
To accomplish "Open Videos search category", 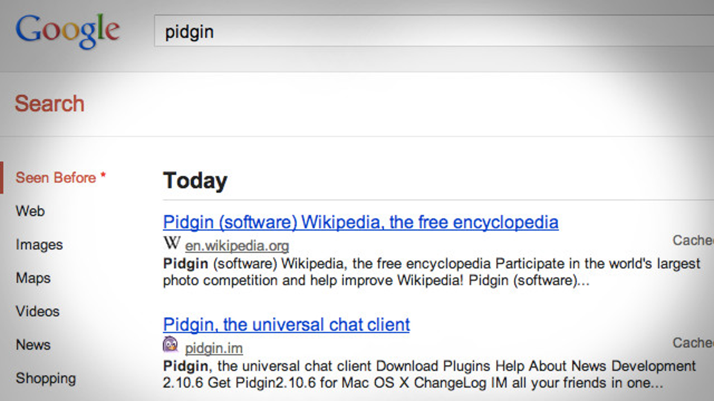I will pos(37,311).
